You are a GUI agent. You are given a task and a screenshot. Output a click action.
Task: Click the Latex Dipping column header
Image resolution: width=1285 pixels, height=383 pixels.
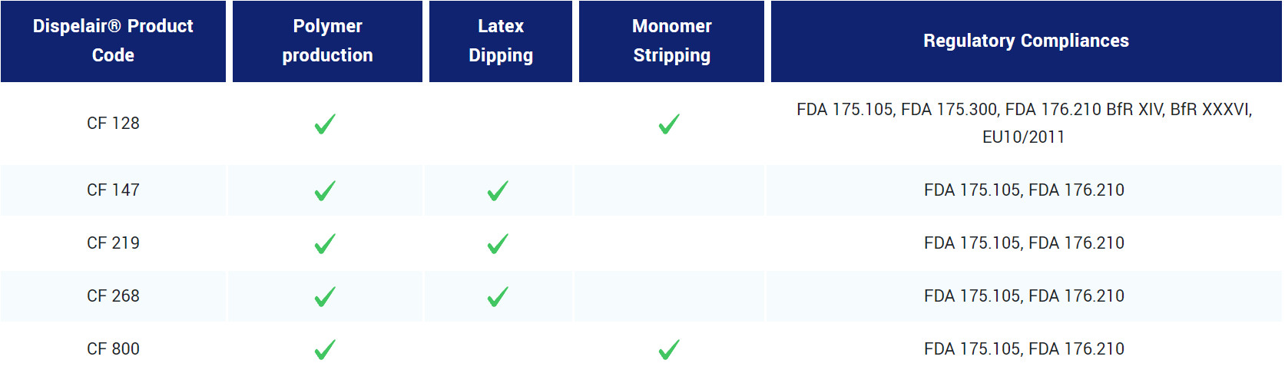[x=501, y=41]
